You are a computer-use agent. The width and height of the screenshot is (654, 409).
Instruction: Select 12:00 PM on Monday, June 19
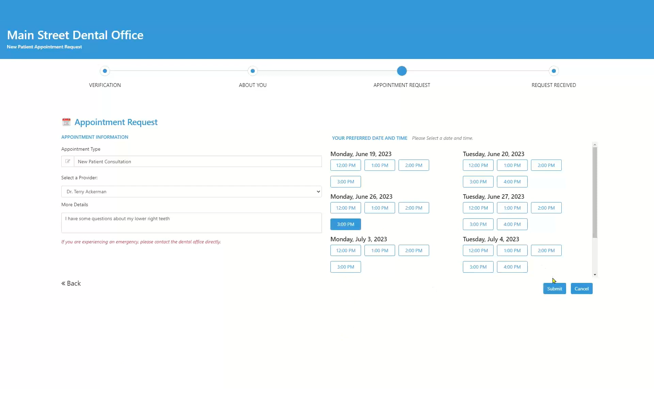click(345, 165)
